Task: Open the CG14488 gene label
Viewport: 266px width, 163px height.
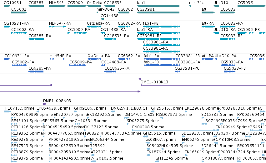Action: pyautogui.click(x=109, y=16)
